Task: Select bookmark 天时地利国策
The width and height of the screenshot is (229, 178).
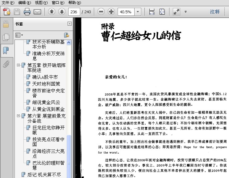Action: (46, 84)
